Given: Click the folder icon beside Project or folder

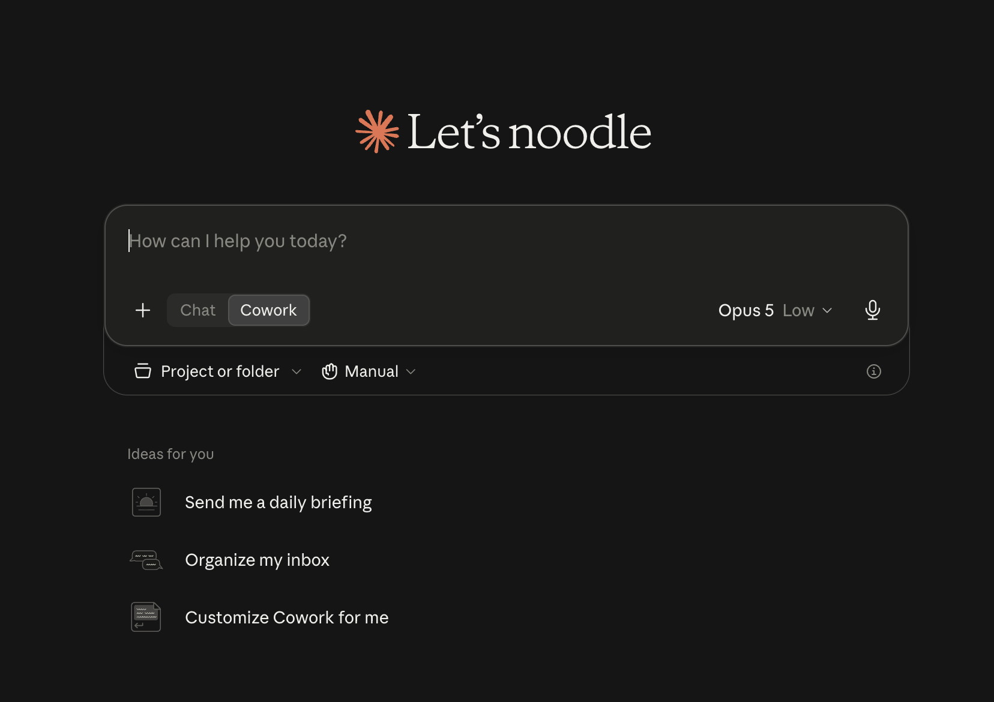Looking at the screenshot, I should click(x=143, y=371).
